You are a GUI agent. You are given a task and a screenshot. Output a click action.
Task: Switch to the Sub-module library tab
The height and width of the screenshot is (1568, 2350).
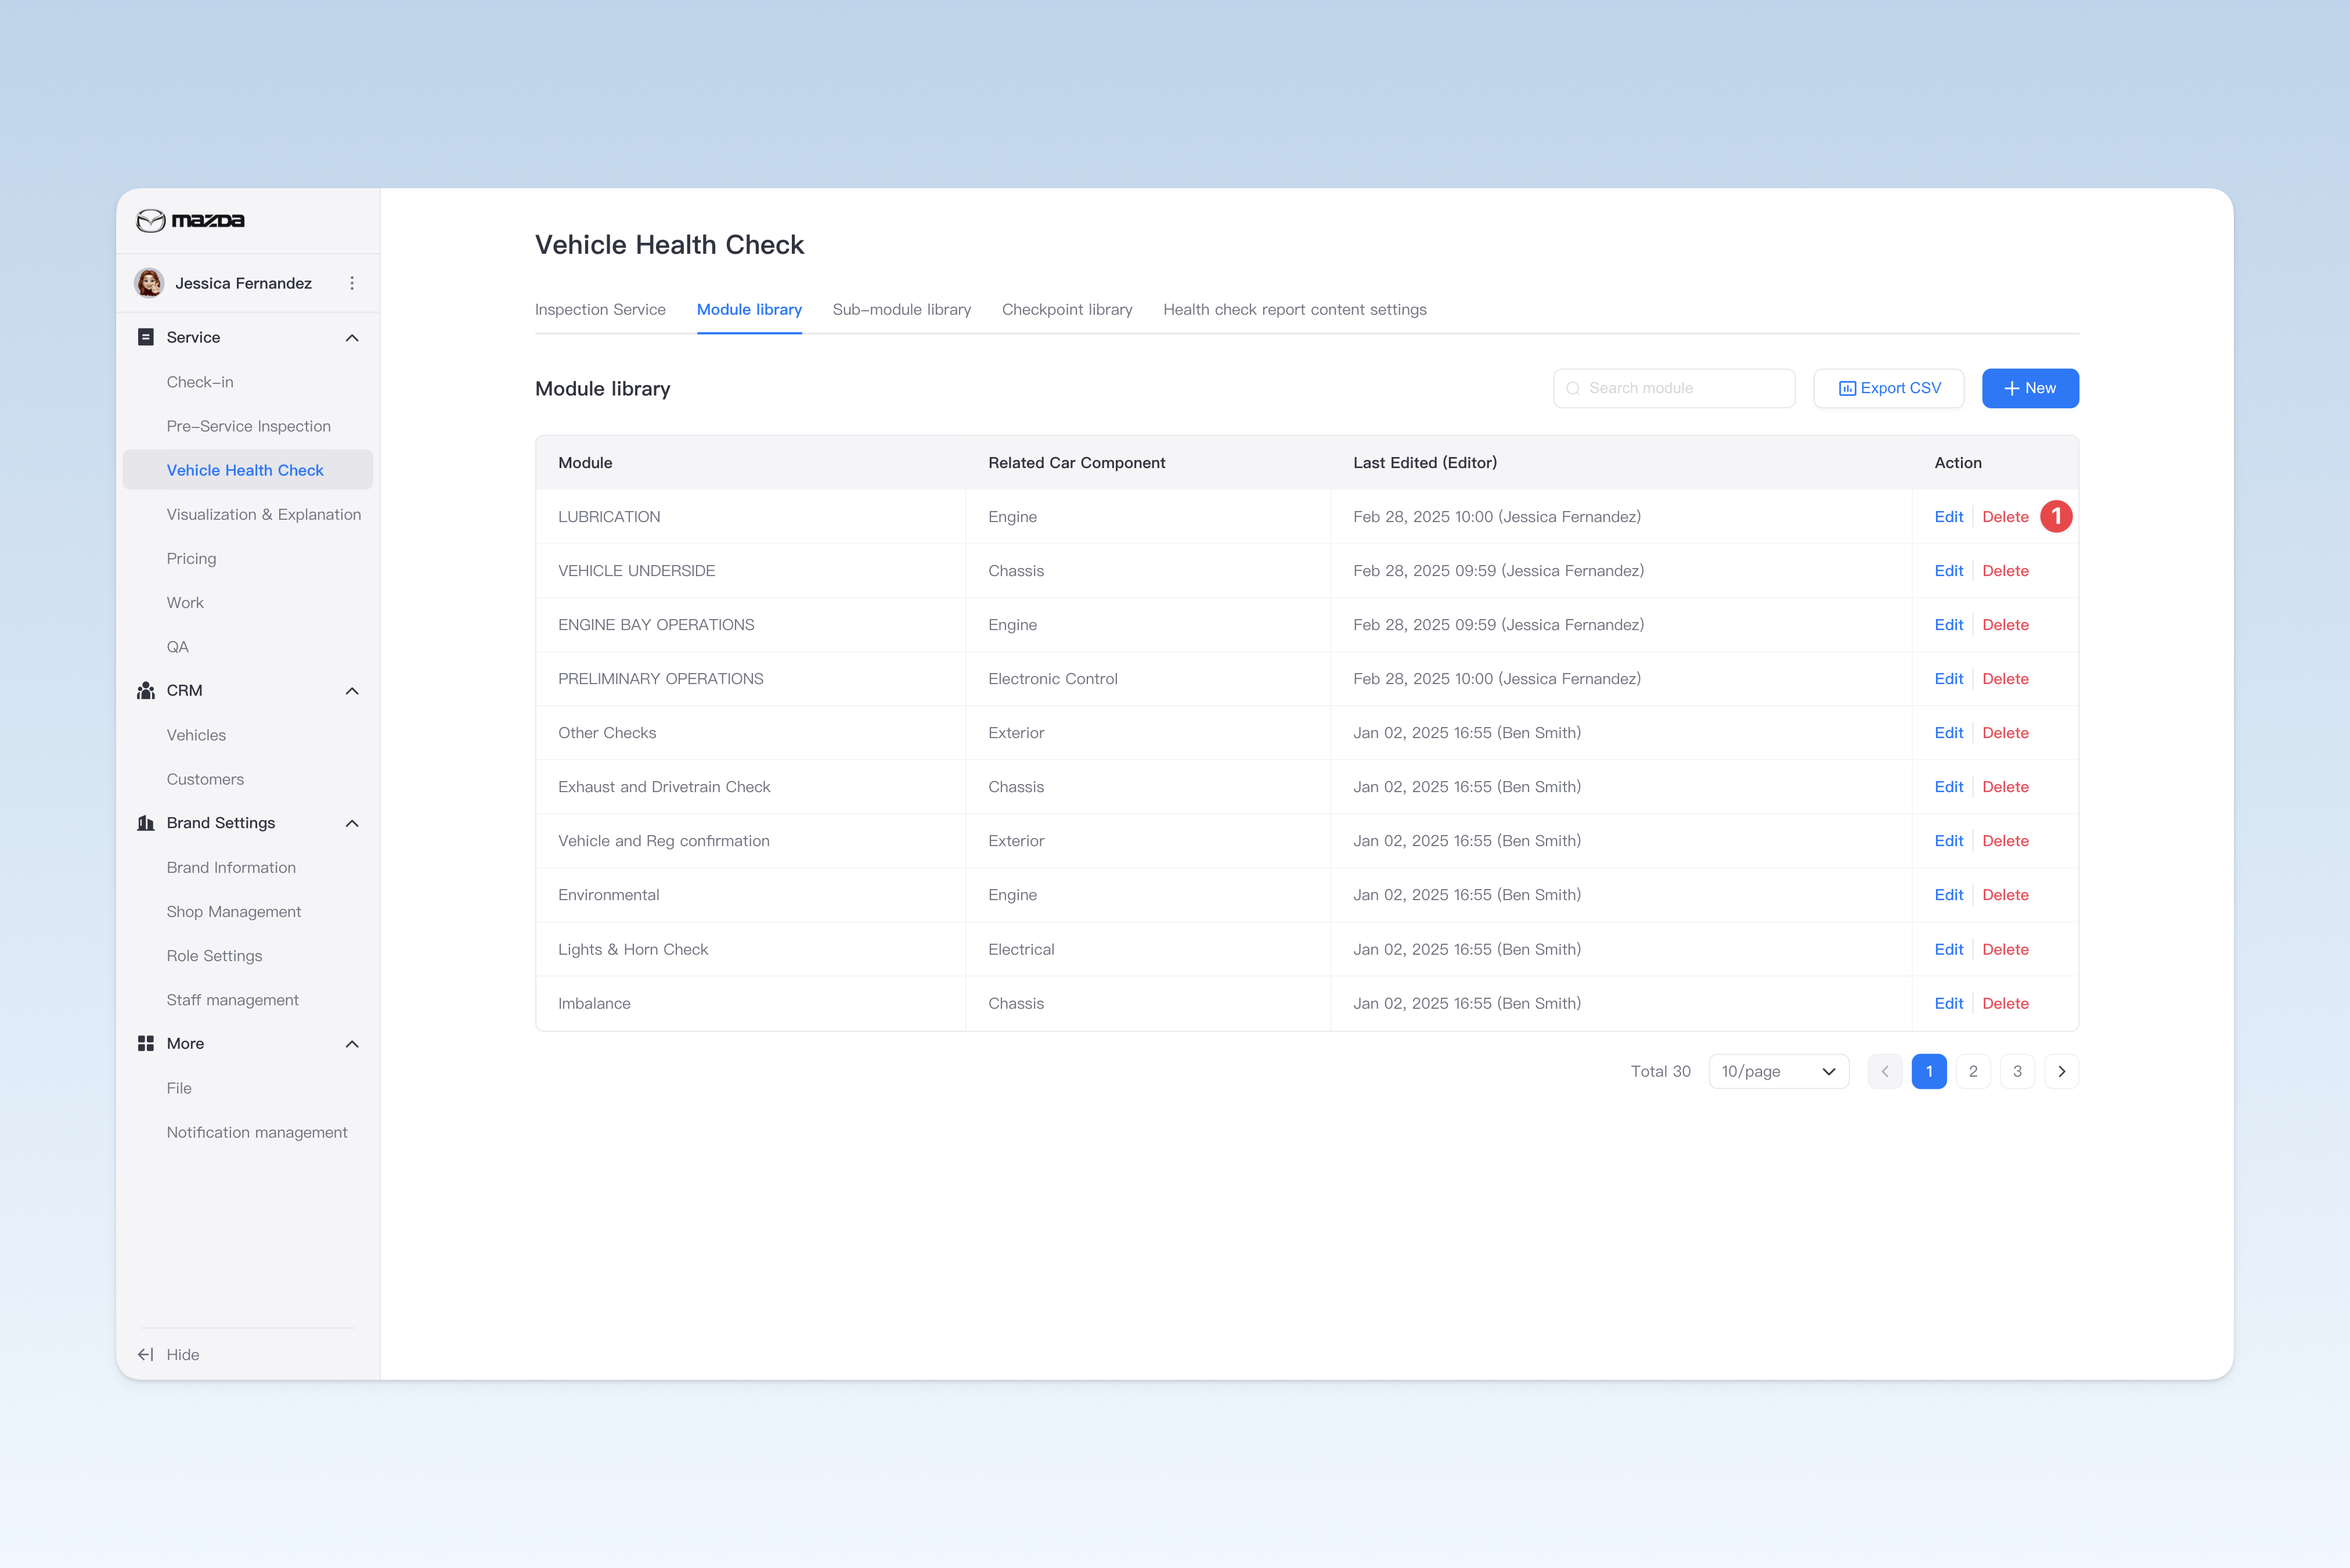click(x=902, y=310)
